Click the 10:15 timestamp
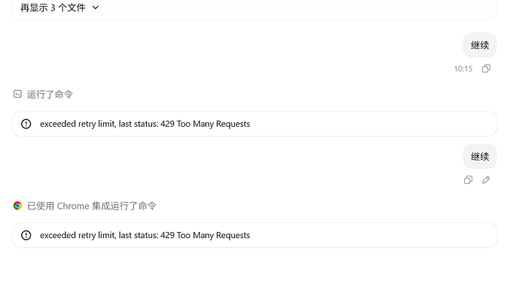The image size is (519, 283). tap(463, 69)
